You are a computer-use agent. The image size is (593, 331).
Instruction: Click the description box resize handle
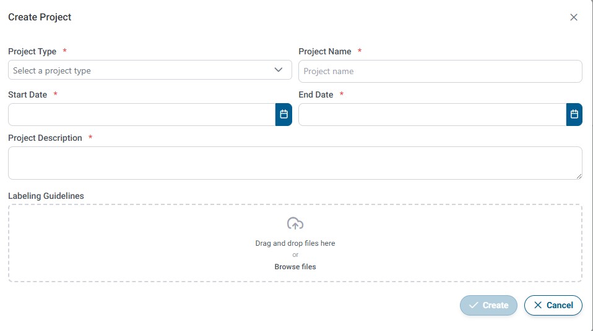(x=579, y=176)
